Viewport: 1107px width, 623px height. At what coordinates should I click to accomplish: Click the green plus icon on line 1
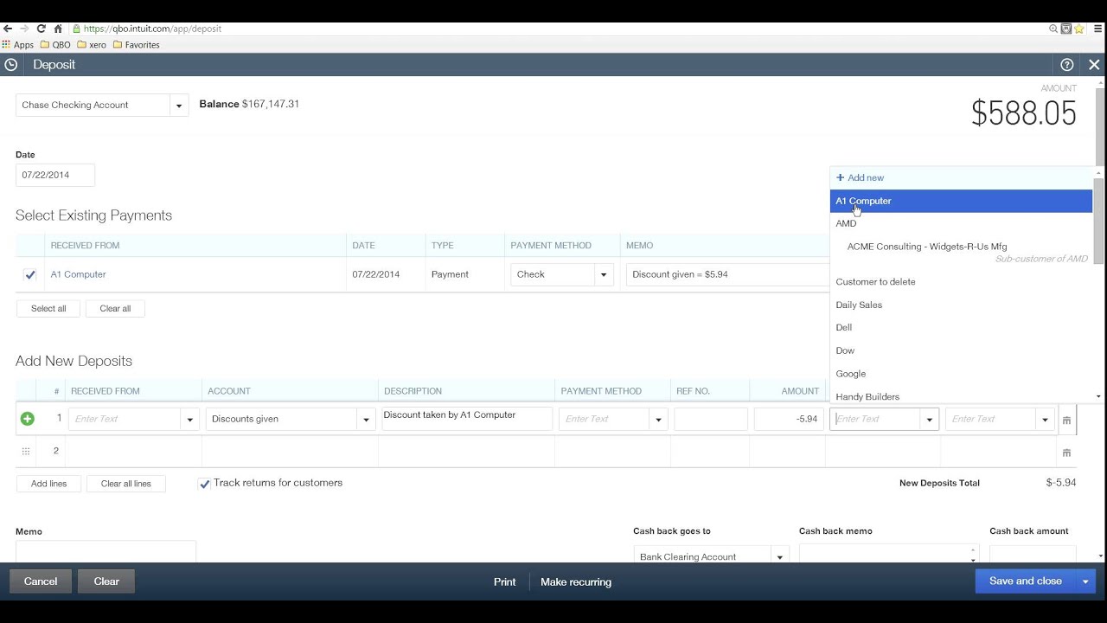(28, 419)
